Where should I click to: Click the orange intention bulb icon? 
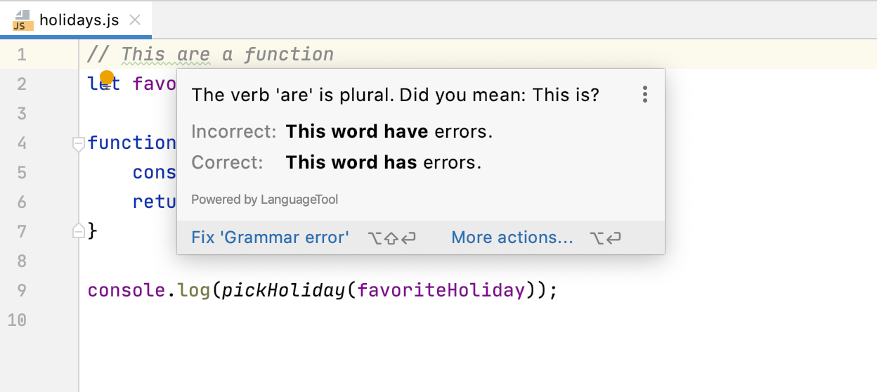(x=107, y=77)
